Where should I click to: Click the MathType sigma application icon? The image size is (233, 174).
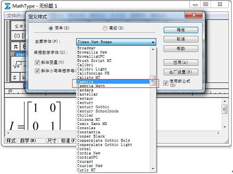7,6
